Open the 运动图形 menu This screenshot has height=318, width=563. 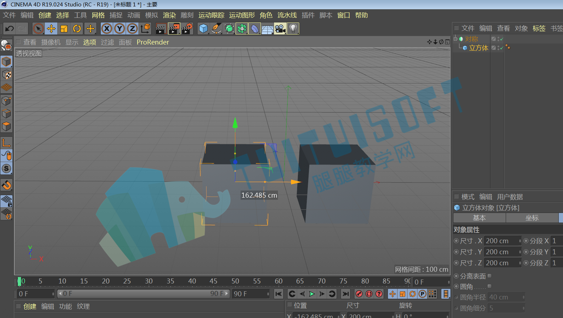(242, 15)
